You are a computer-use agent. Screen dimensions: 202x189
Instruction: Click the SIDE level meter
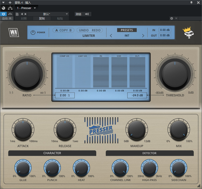[119, 73]
